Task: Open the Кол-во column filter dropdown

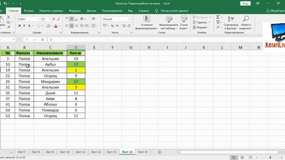Action: click(x=83, y=53)
